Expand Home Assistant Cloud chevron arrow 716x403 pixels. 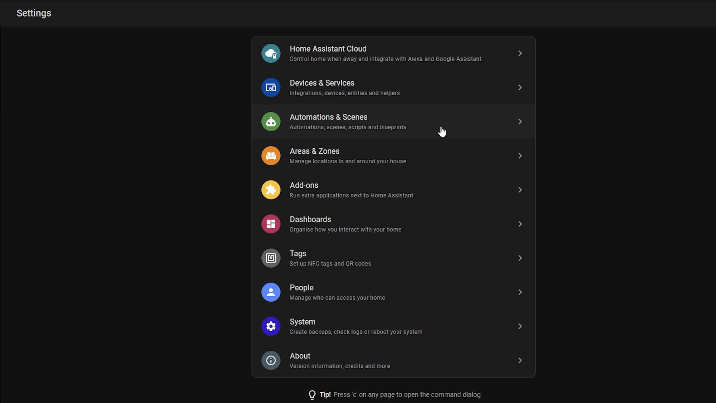(520, 53)
